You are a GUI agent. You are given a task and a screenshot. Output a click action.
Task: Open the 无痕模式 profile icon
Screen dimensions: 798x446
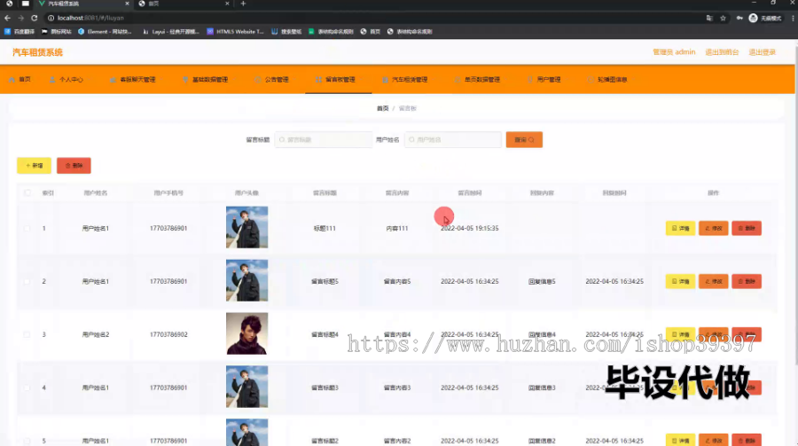[x=753, y=18]
